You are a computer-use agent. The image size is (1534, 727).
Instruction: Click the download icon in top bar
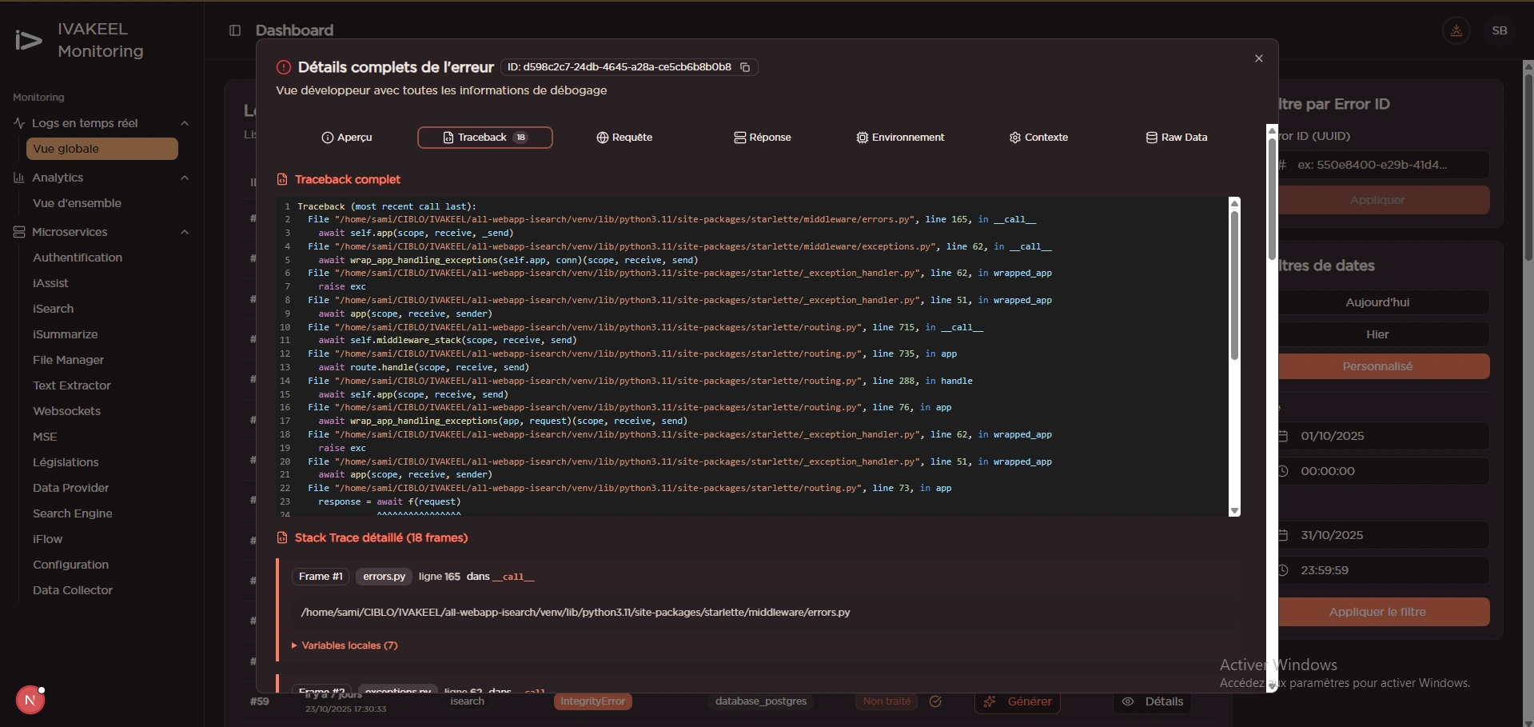[1456, 30]
